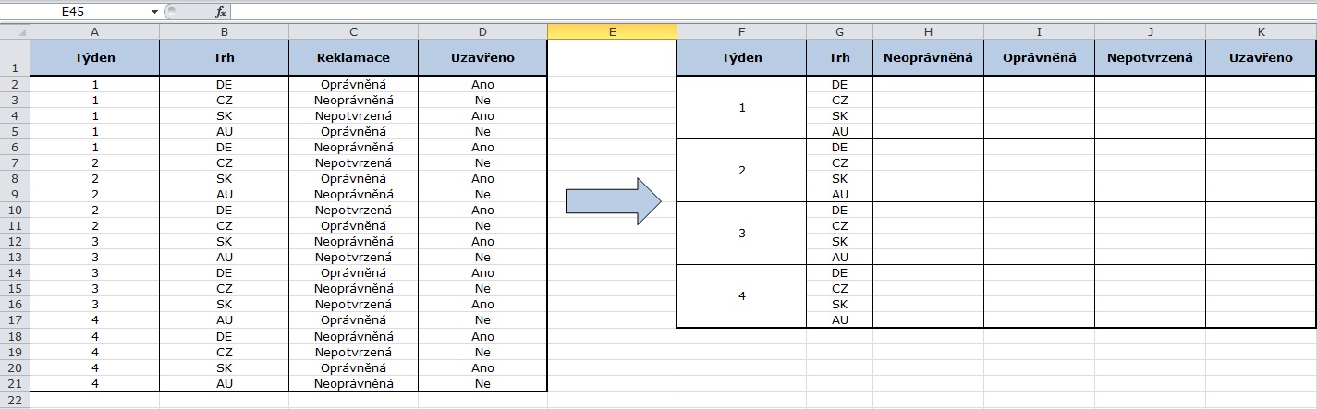This screenshot has height=409, width=1317.
Task: Click the Insert Function fx icon
Action: [x=220, y=12]
